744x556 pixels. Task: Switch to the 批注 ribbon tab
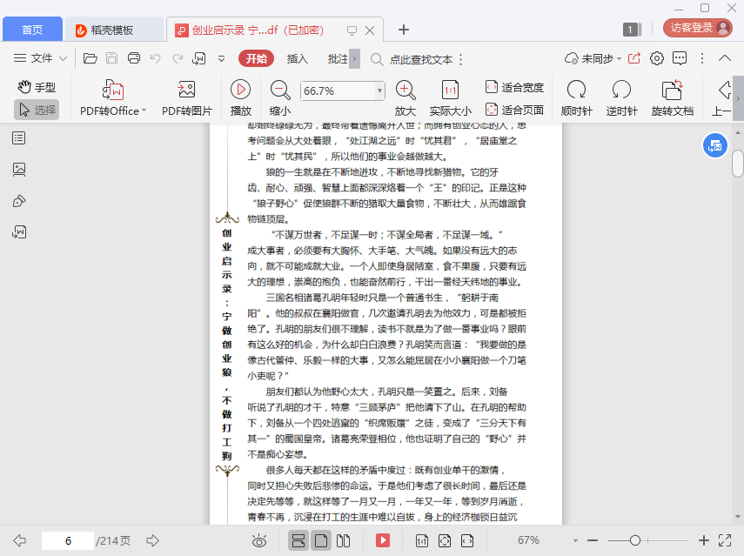pyautogui.click(x=338, y=59)
